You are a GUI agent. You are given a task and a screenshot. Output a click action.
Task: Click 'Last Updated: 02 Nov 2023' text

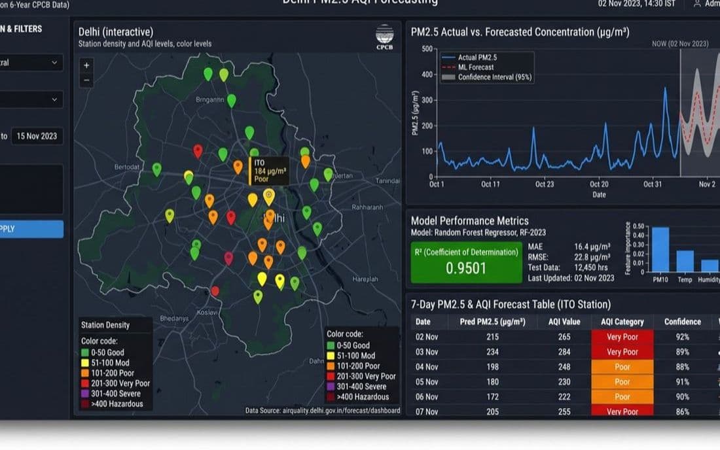571,278
